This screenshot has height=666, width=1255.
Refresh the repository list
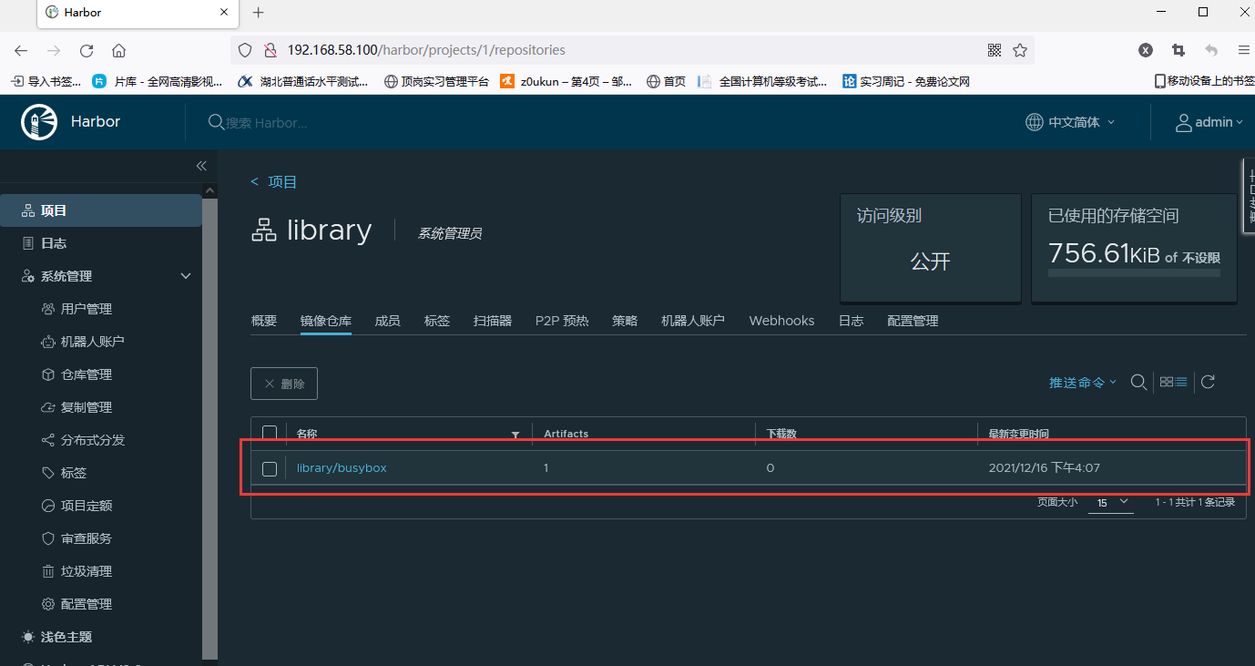1209,382
